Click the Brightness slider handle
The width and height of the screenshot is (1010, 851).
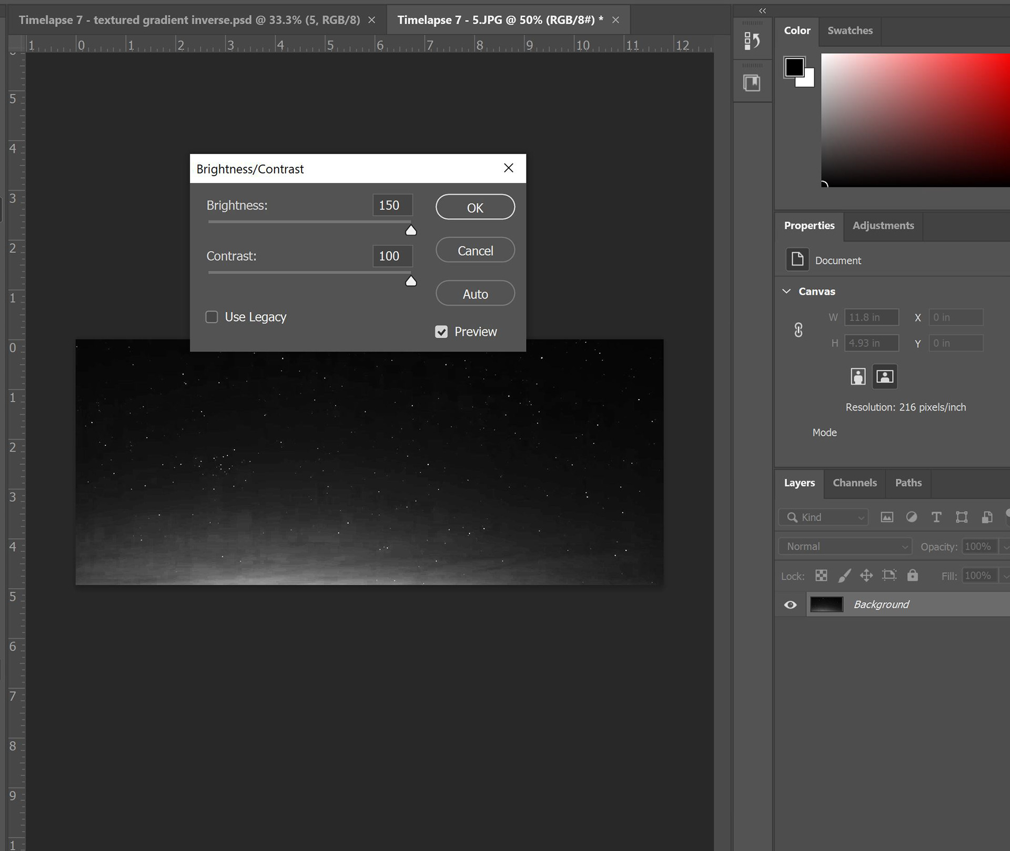pos(411,230)
